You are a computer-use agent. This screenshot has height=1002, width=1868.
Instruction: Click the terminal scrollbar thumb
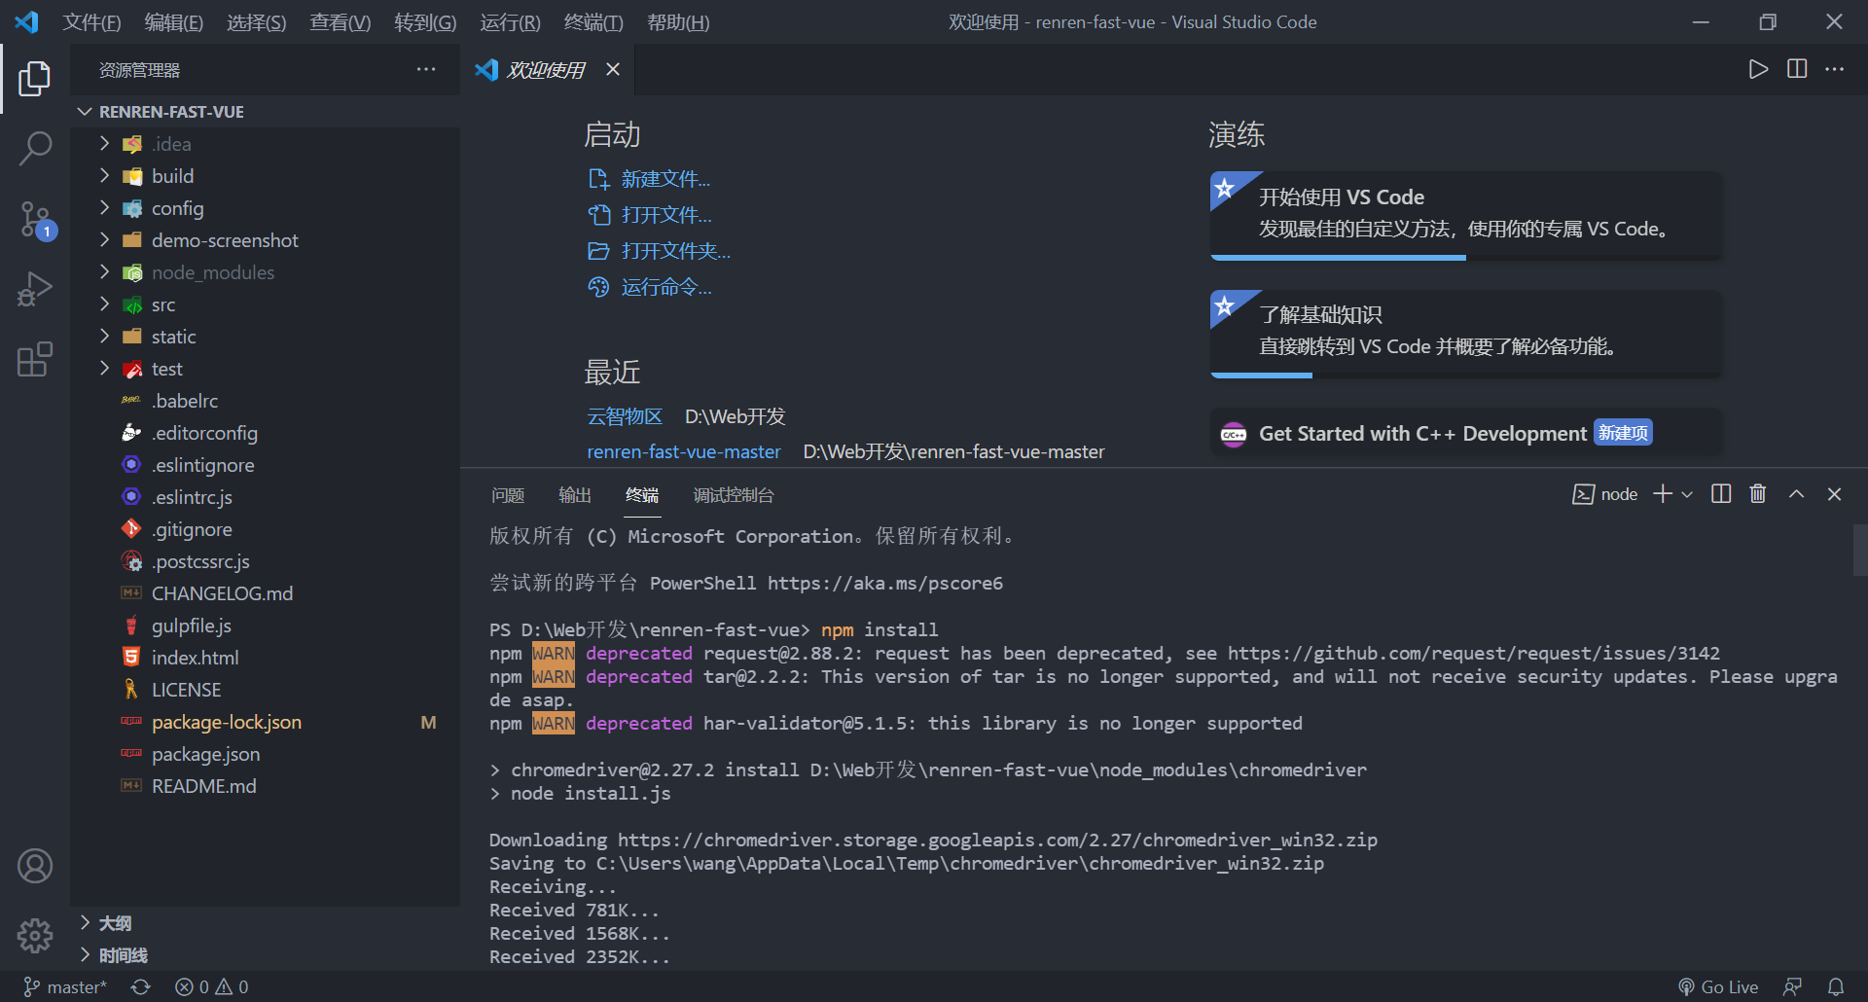point(1860,551)
